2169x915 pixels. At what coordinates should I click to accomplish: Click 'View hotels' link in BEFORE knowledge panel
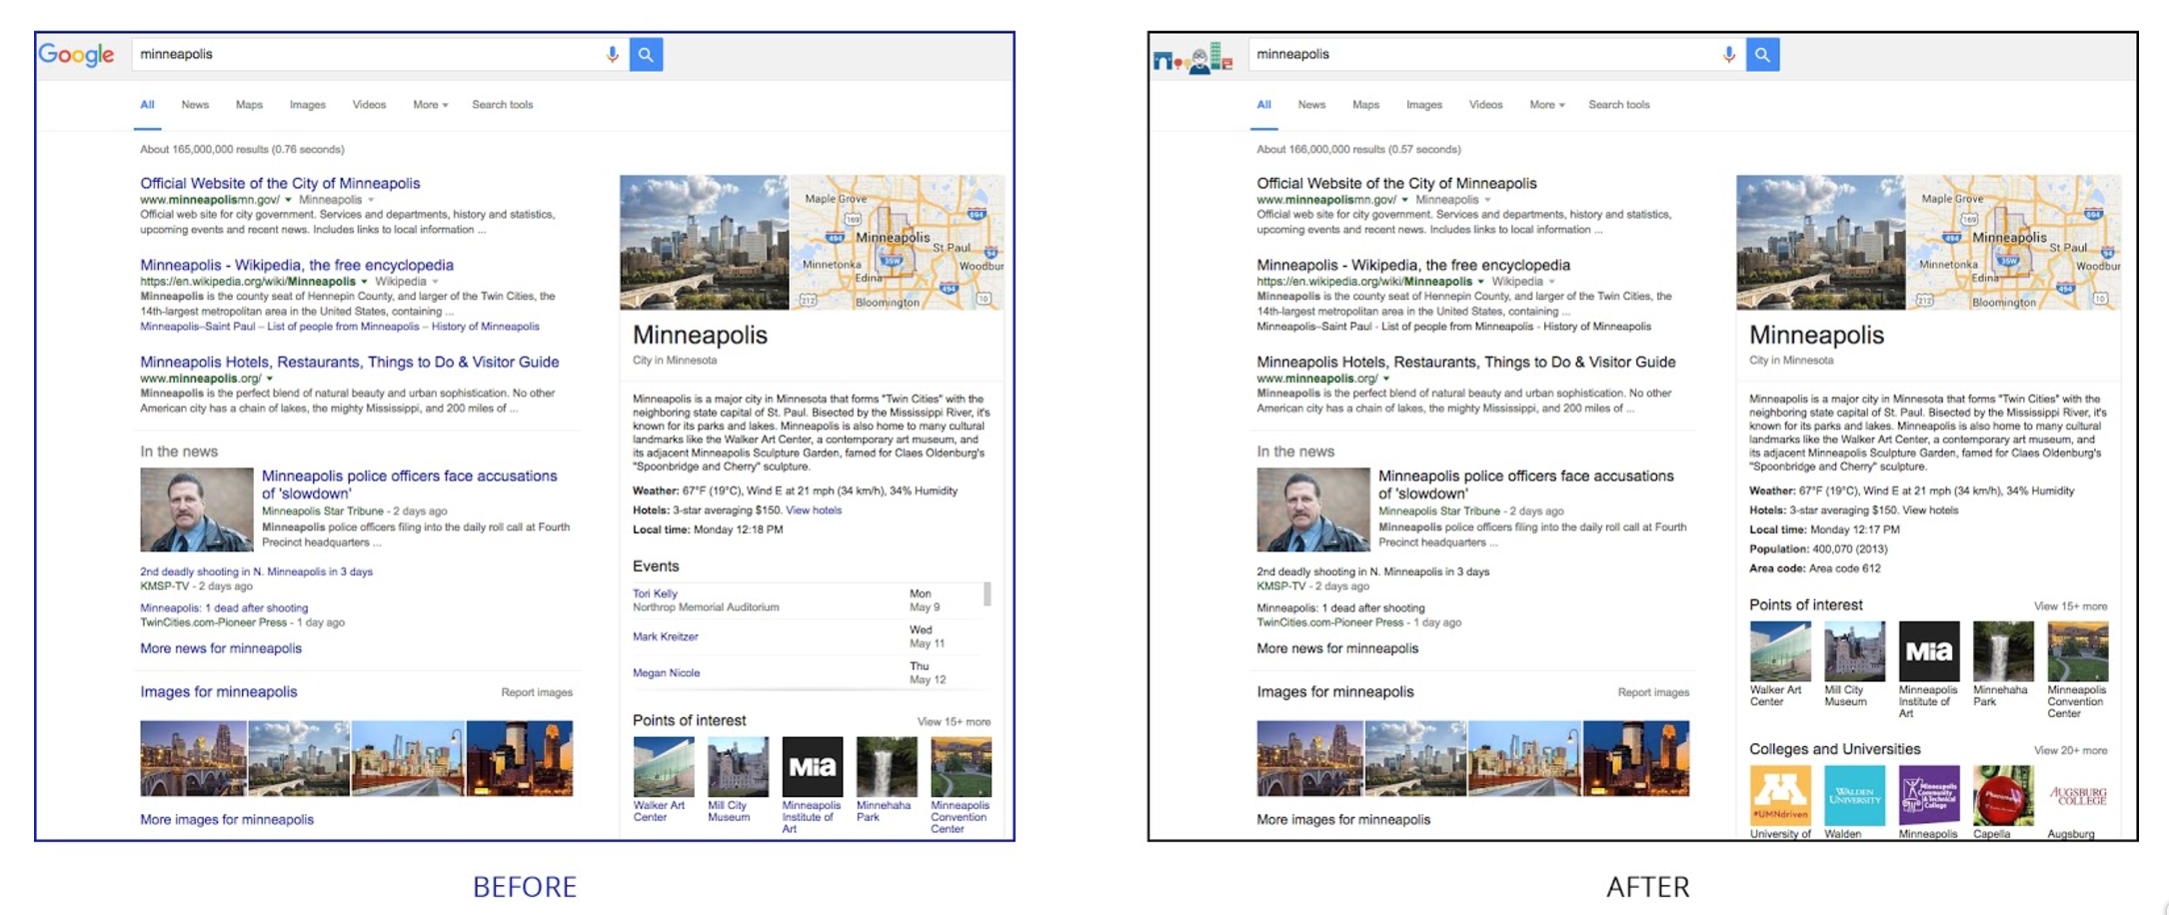tap(814, 510)
